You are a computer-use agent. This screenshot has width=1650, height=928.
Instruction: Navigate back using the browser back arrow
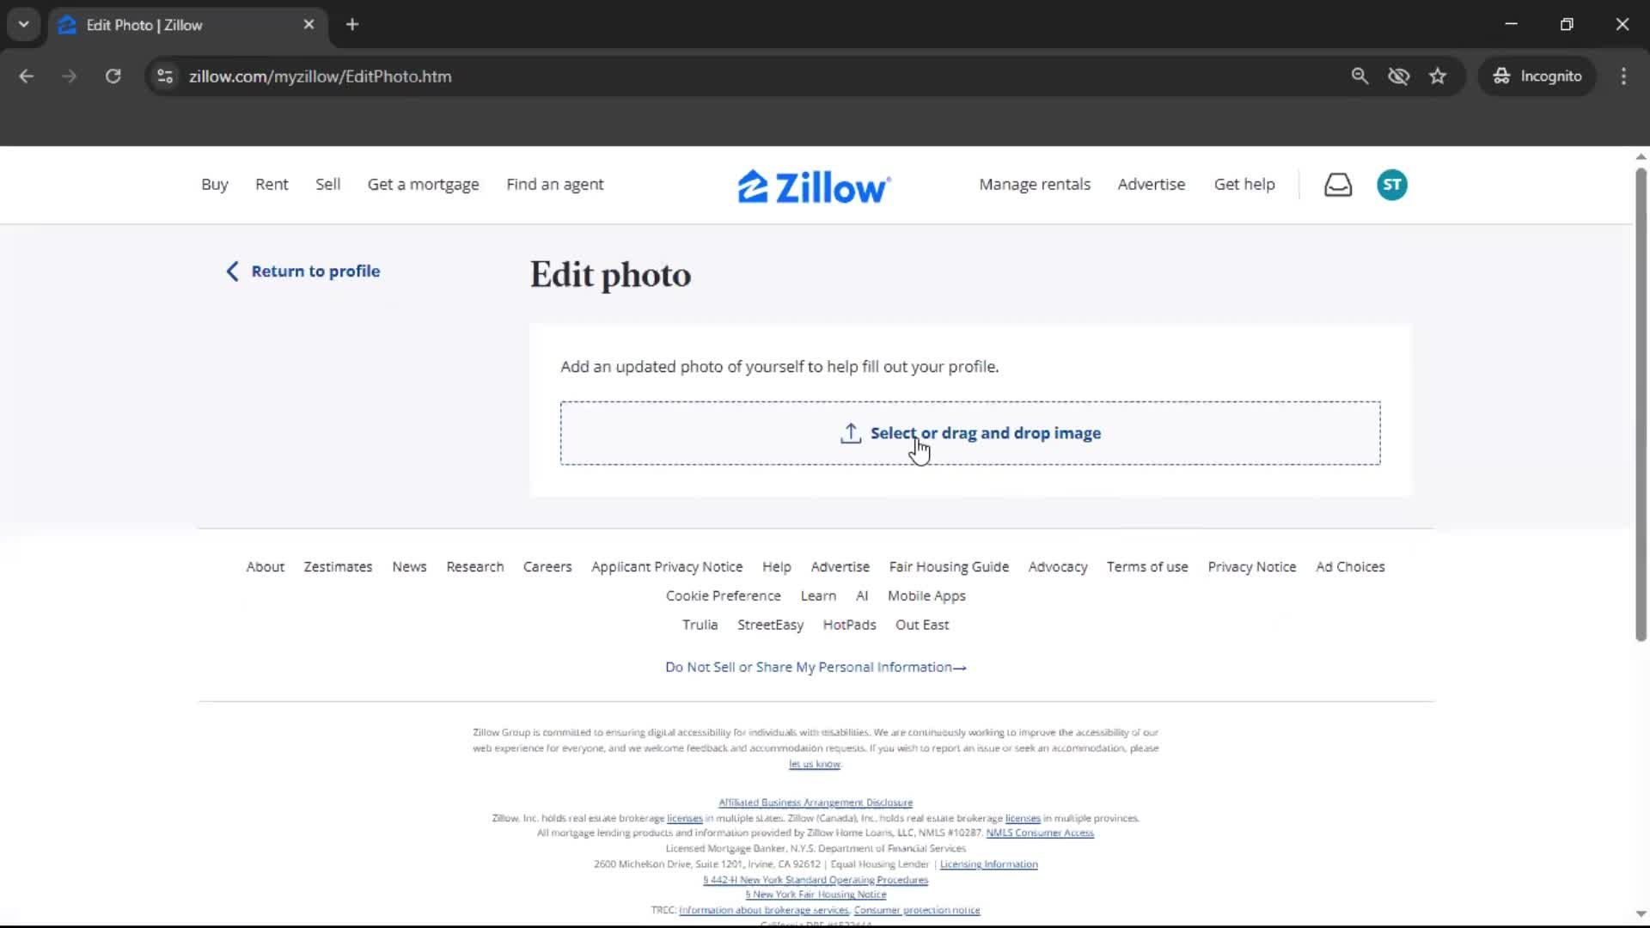pos(26,76)
